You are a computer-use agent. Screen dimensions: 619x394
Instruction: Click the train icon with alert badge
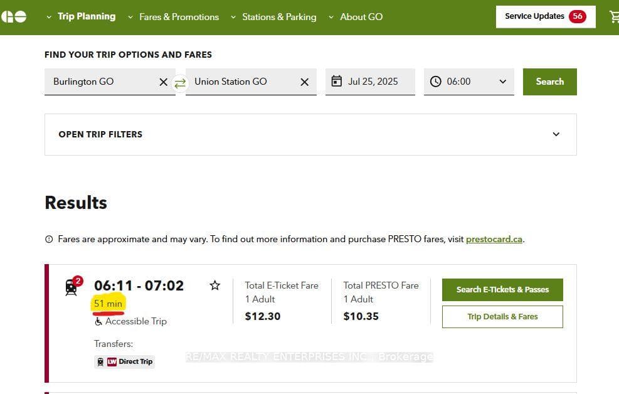click(x=73, y=286)
